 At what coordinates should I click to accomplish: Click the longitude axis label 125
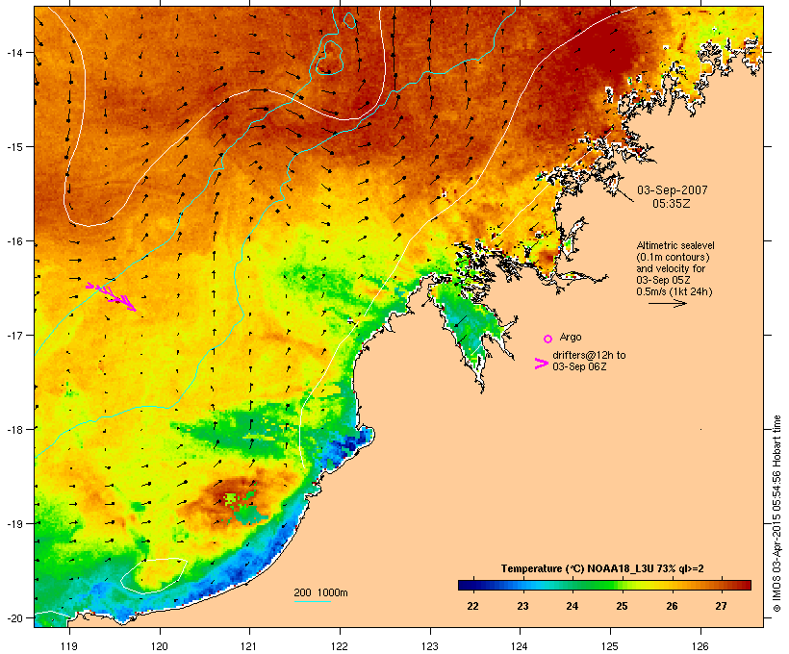coord(610,646)
